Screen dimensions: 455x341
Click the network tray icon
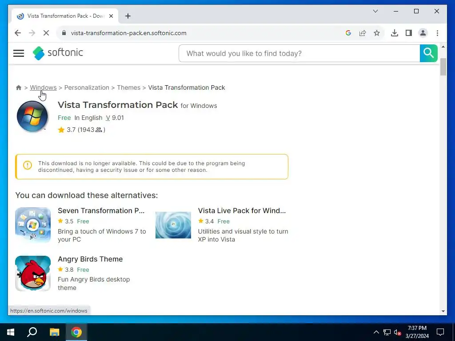(387, 332)
